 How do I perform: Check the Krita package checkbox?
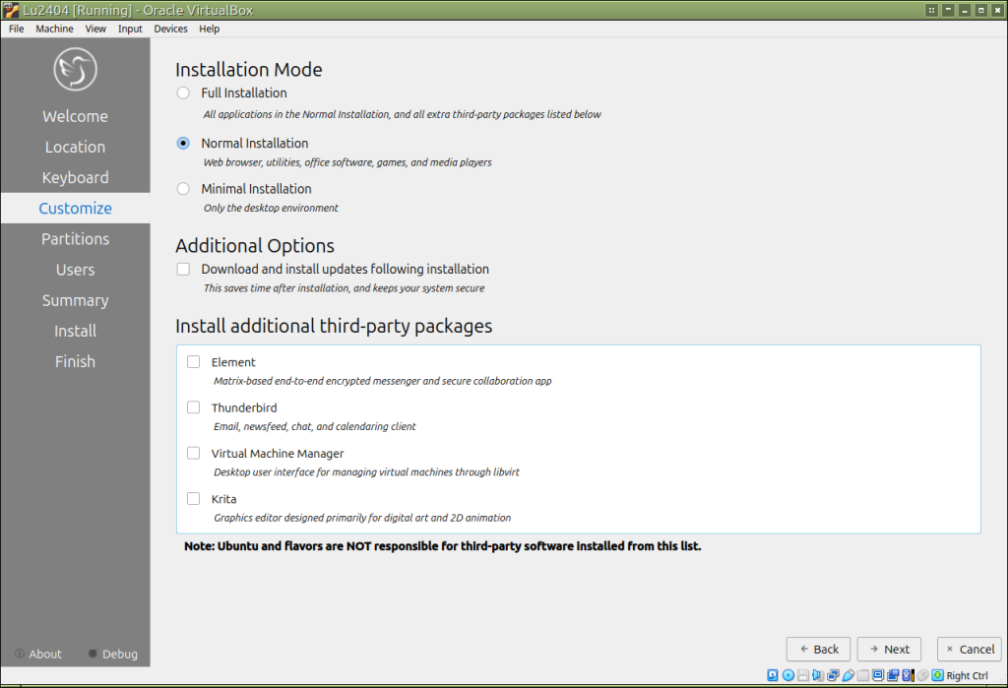(x=193, y=499)
